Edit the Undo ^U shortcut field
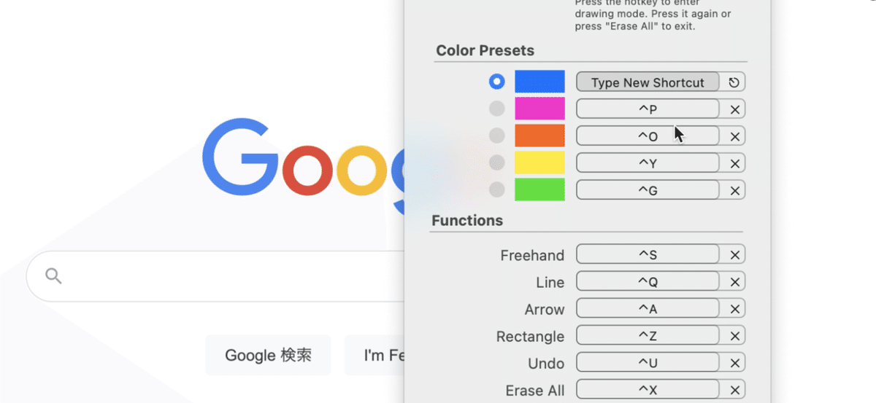Viewport: 876px width, 403px height. [x=648, y=362]
